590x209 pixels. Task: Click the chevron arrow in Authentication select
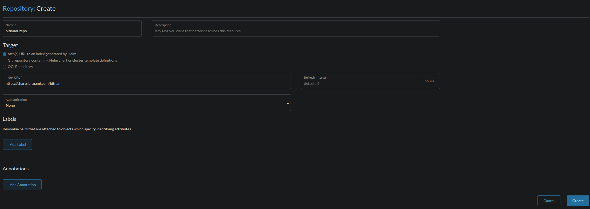288,103
